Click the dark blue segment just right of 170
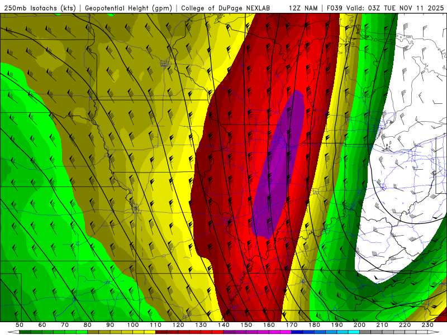The height and width of the screenshot is (335, 447). click(x=297, y=332)
